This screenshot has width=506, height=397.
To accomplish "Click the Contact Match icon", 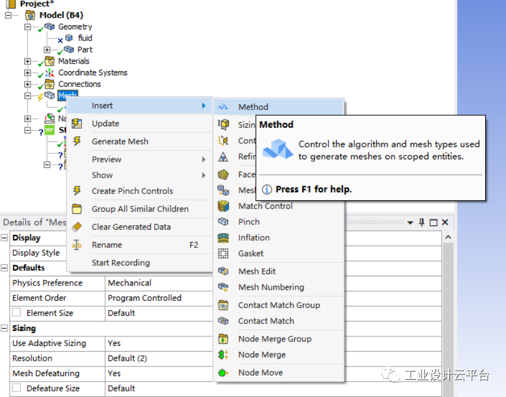I will [223, 321].
